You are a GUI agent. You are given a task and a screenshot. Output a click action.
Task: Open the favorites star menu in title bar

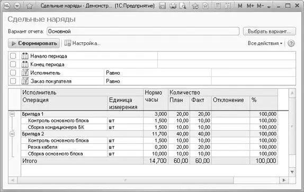coord(30,6)
